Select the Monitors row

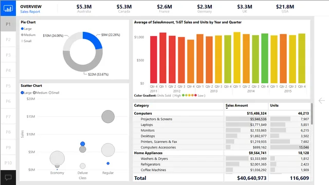tap(222, 130)
